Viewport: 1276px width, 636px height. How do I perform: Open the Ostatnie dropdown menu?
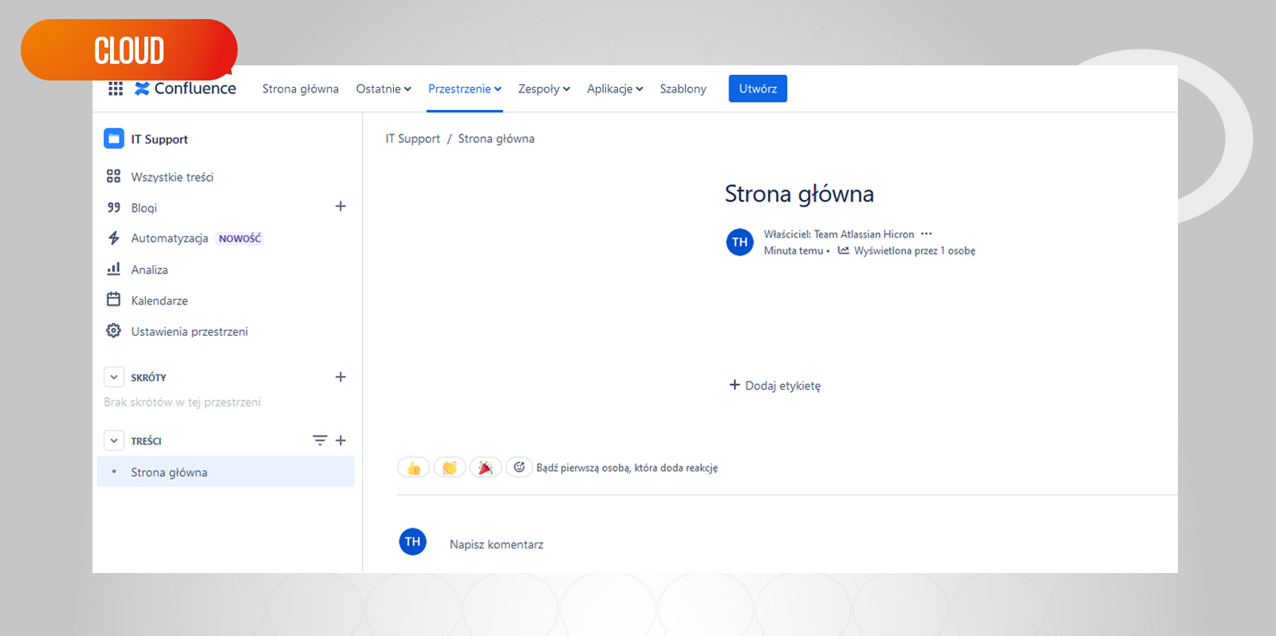point(384,88)
